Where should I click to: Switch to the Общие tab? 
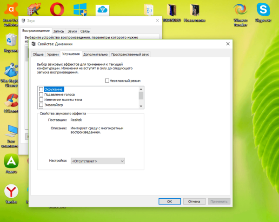pos(38,54)
